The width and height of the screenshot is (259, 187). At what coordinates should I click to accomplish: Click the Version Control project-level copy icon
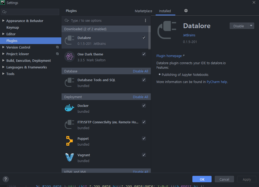tap(57, 47)
